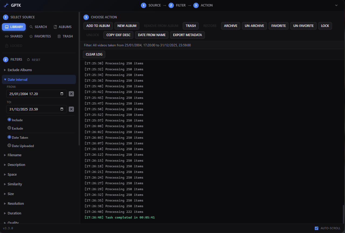Open calendar picker for FROM date
This screenshot has height=233, width=345.
(62, 94)
